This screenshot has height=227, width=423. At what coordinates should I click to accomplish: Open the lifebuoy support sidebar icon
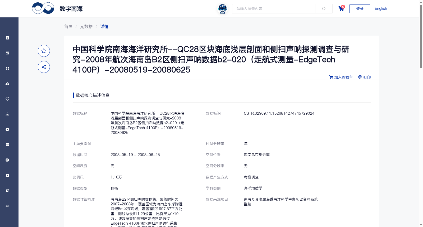[7, 160]
